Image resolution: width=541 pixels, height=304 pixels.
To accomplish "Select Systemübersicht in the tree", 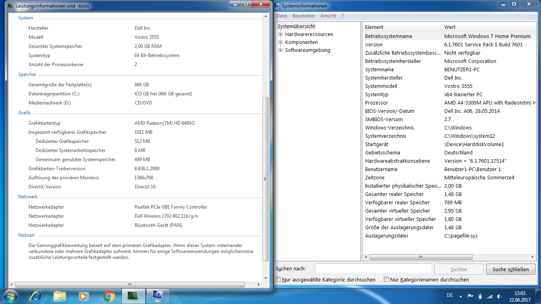I will click(296, 26).
